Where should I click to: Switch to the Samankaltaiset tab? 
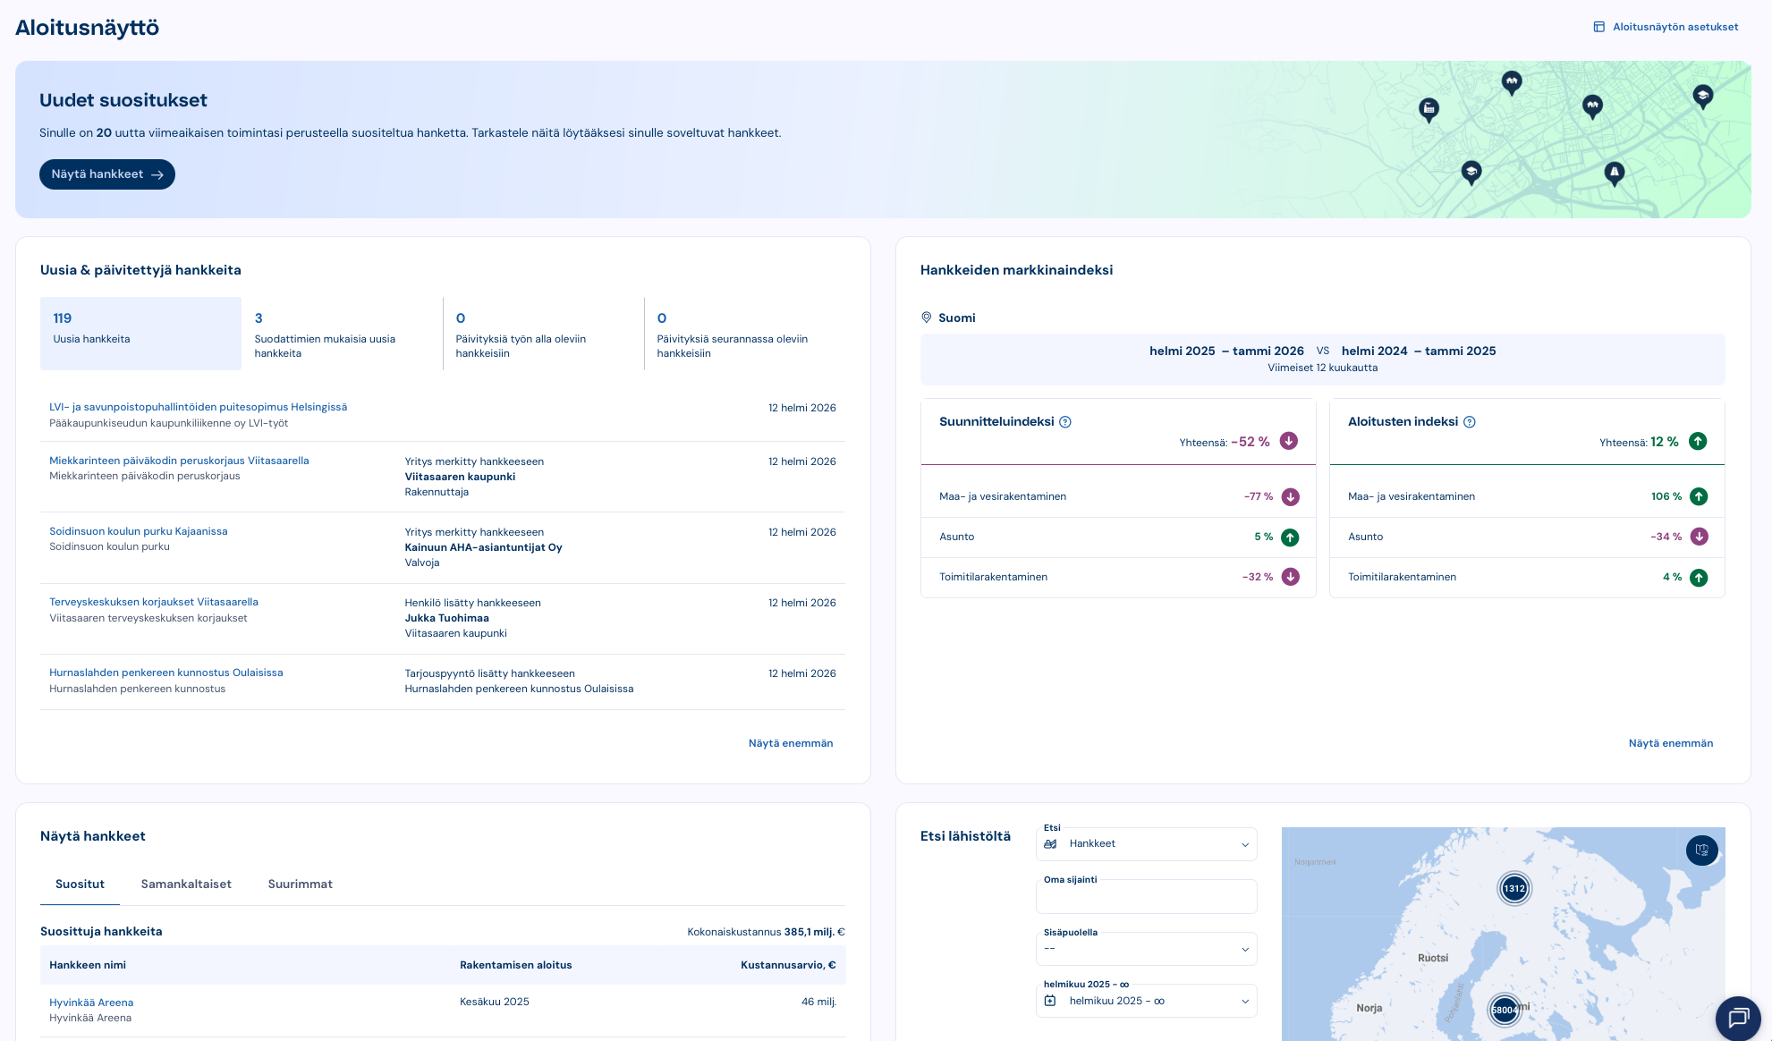pos(186,884)
